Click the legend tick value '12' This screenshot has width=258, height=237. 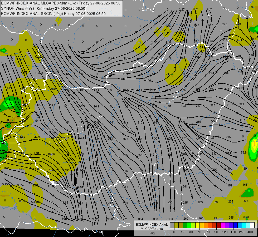click(x=183, y=232)
